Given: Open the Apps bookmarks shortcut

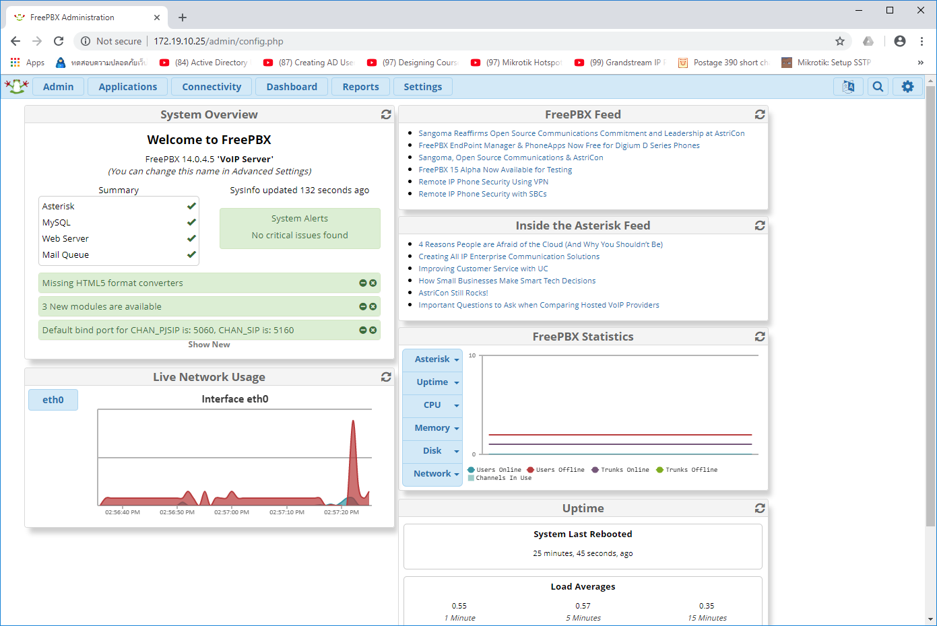Looking at the screenshot, I should tap(28, 63).
